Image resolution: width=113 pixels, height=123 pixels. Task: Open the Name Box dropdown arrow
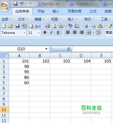[x=46, y=49]
